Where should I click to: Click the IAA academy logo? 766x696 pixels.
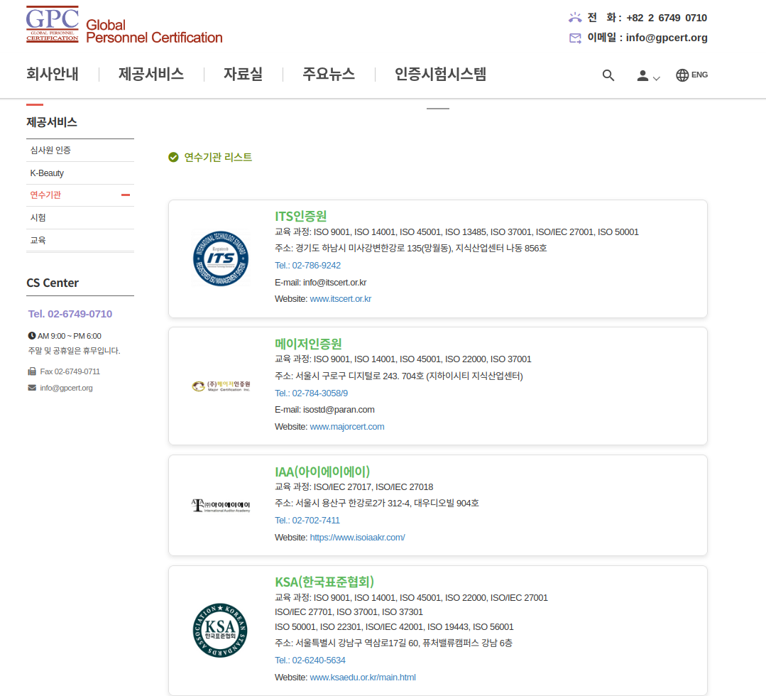221,506
